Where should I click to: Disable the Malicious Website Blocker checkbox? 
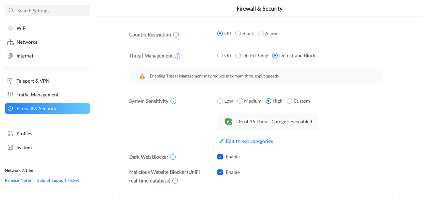(x=220, y=172)
